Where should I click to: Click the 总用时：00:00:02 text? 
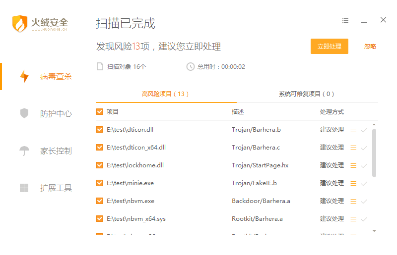(221, 67)
